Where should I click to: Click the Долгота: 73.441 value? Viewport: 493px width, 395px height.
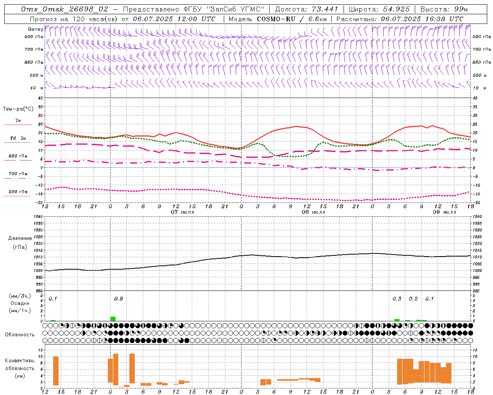point(307,9)
